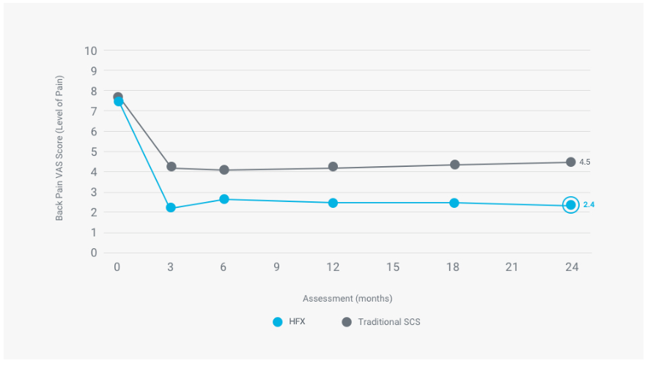
Task: Click Traditional SCS data point at 3 months
Action: pyautogui.click(x=171, y=167)
